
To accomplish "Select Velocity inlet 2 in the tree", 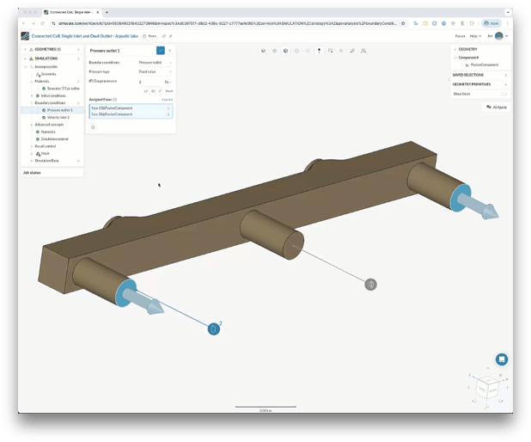I will tap(60, 117).
